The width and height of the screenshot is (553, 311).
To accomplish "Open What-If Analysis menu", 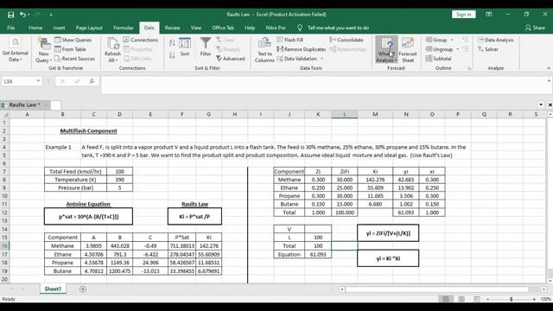I will pyautogui.click(x=386, y=50).
